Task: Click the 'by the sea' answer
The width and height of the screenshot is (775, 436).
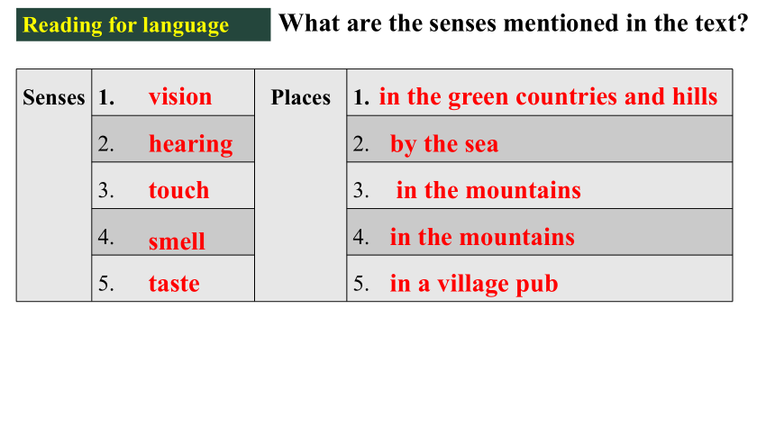Action: point(444,144)
